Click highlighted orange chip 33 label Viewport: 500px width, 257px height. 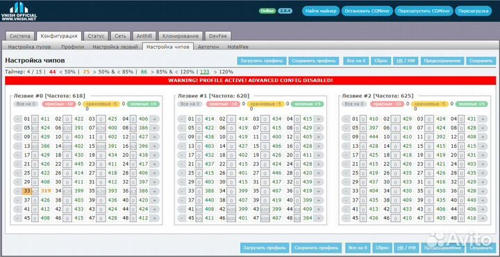coord(27,191)
